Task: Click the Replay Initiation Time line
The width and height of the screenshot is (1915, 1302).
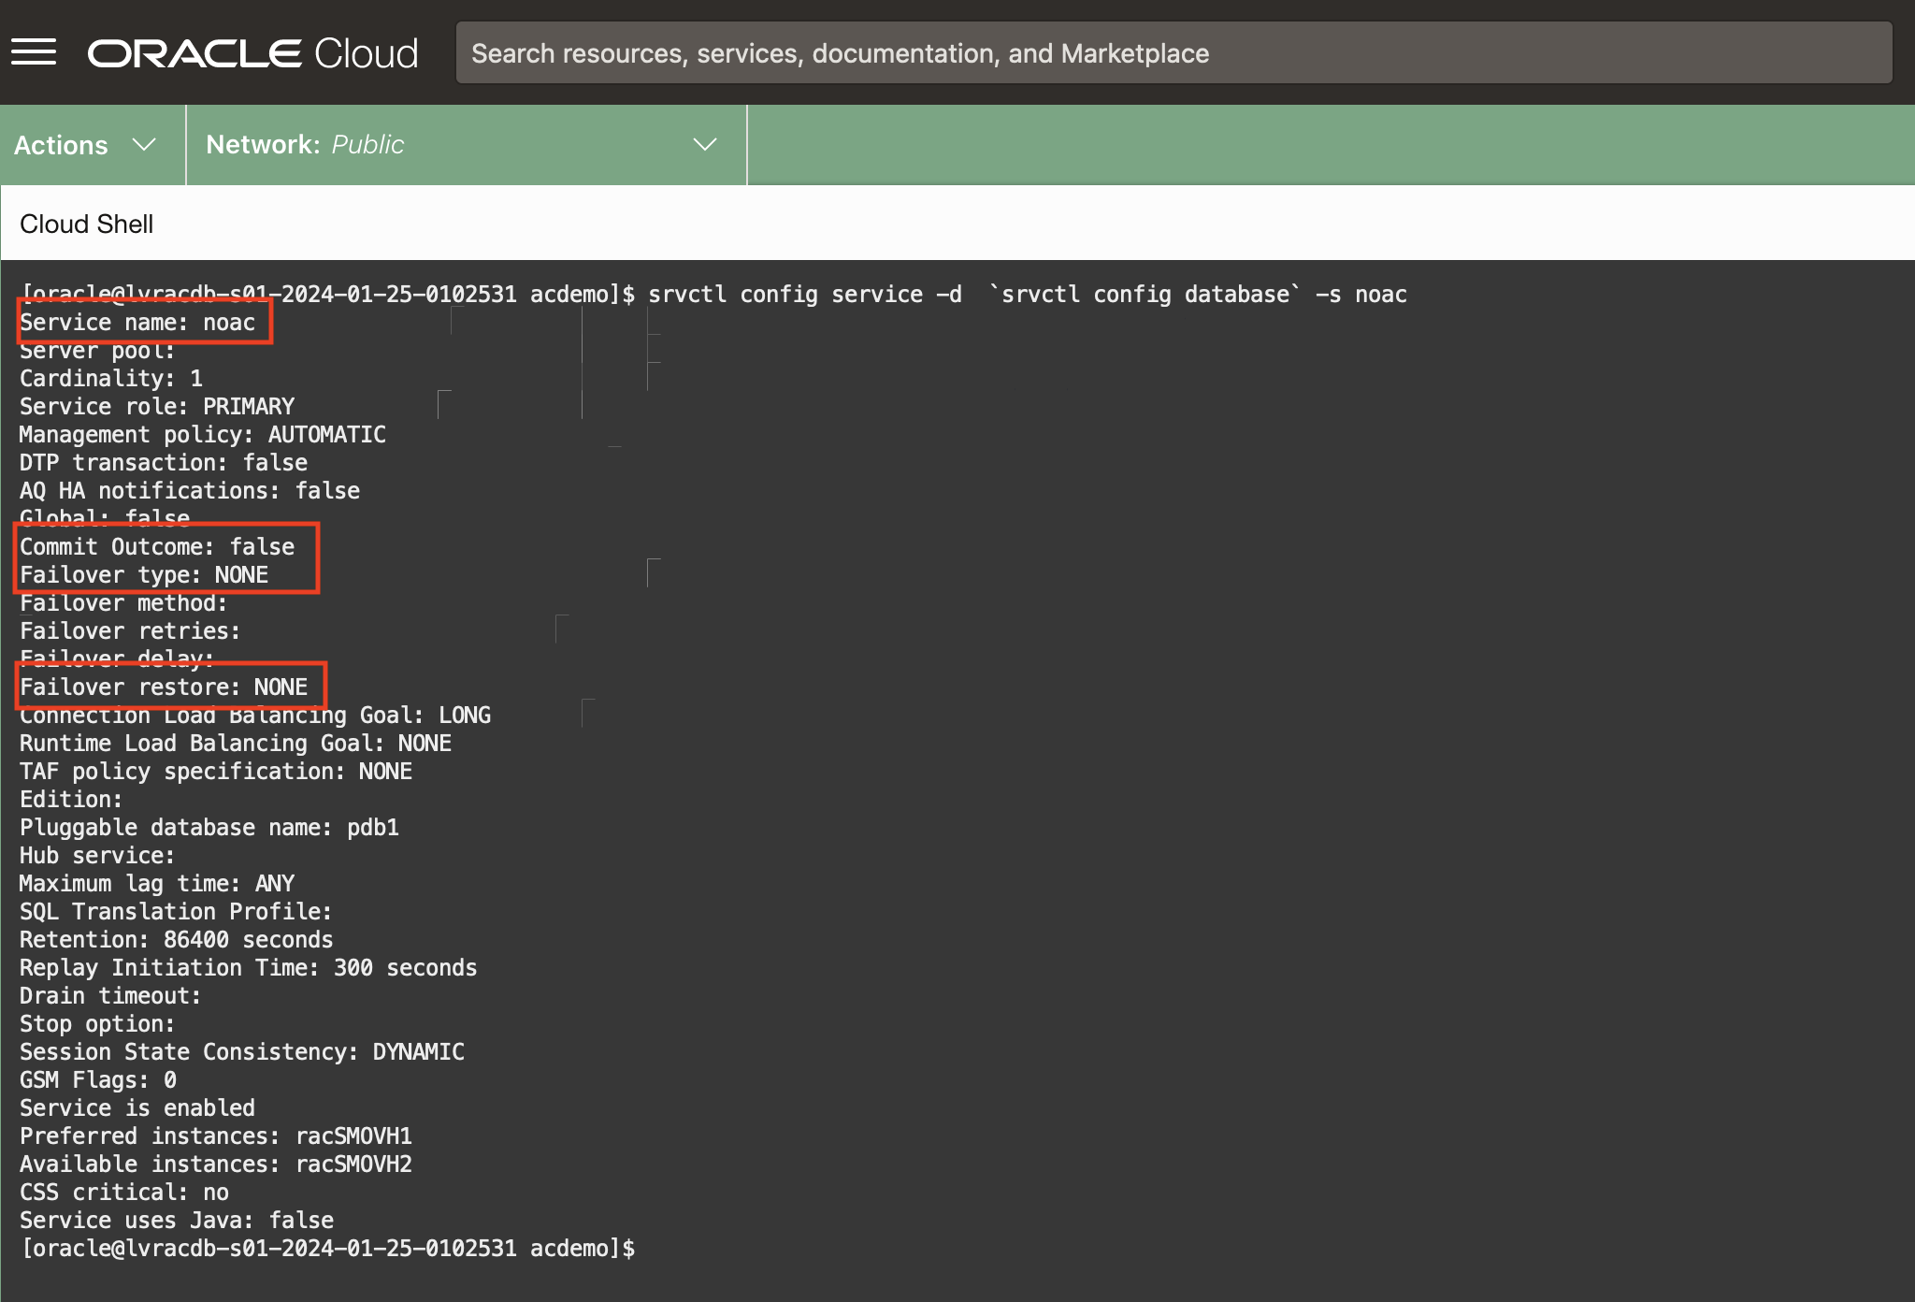Action: (249, 968)
